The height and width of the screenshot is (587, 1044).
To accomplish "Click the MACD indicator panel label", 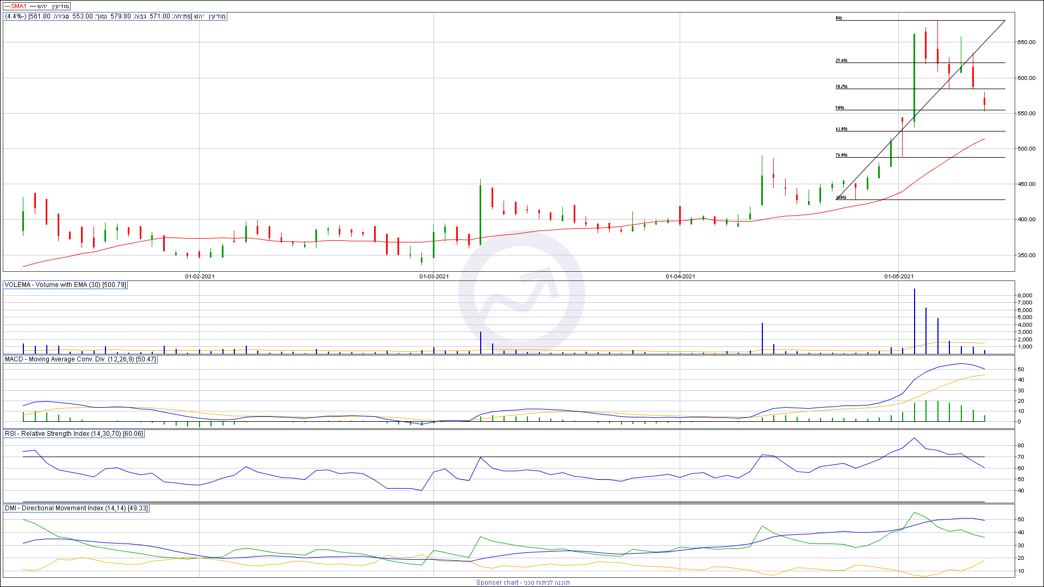I will 80,359.
